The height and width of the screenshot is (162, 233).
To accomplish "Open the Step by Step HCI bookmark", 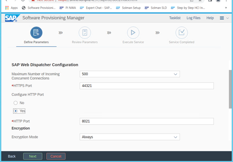I will (188, 8).
